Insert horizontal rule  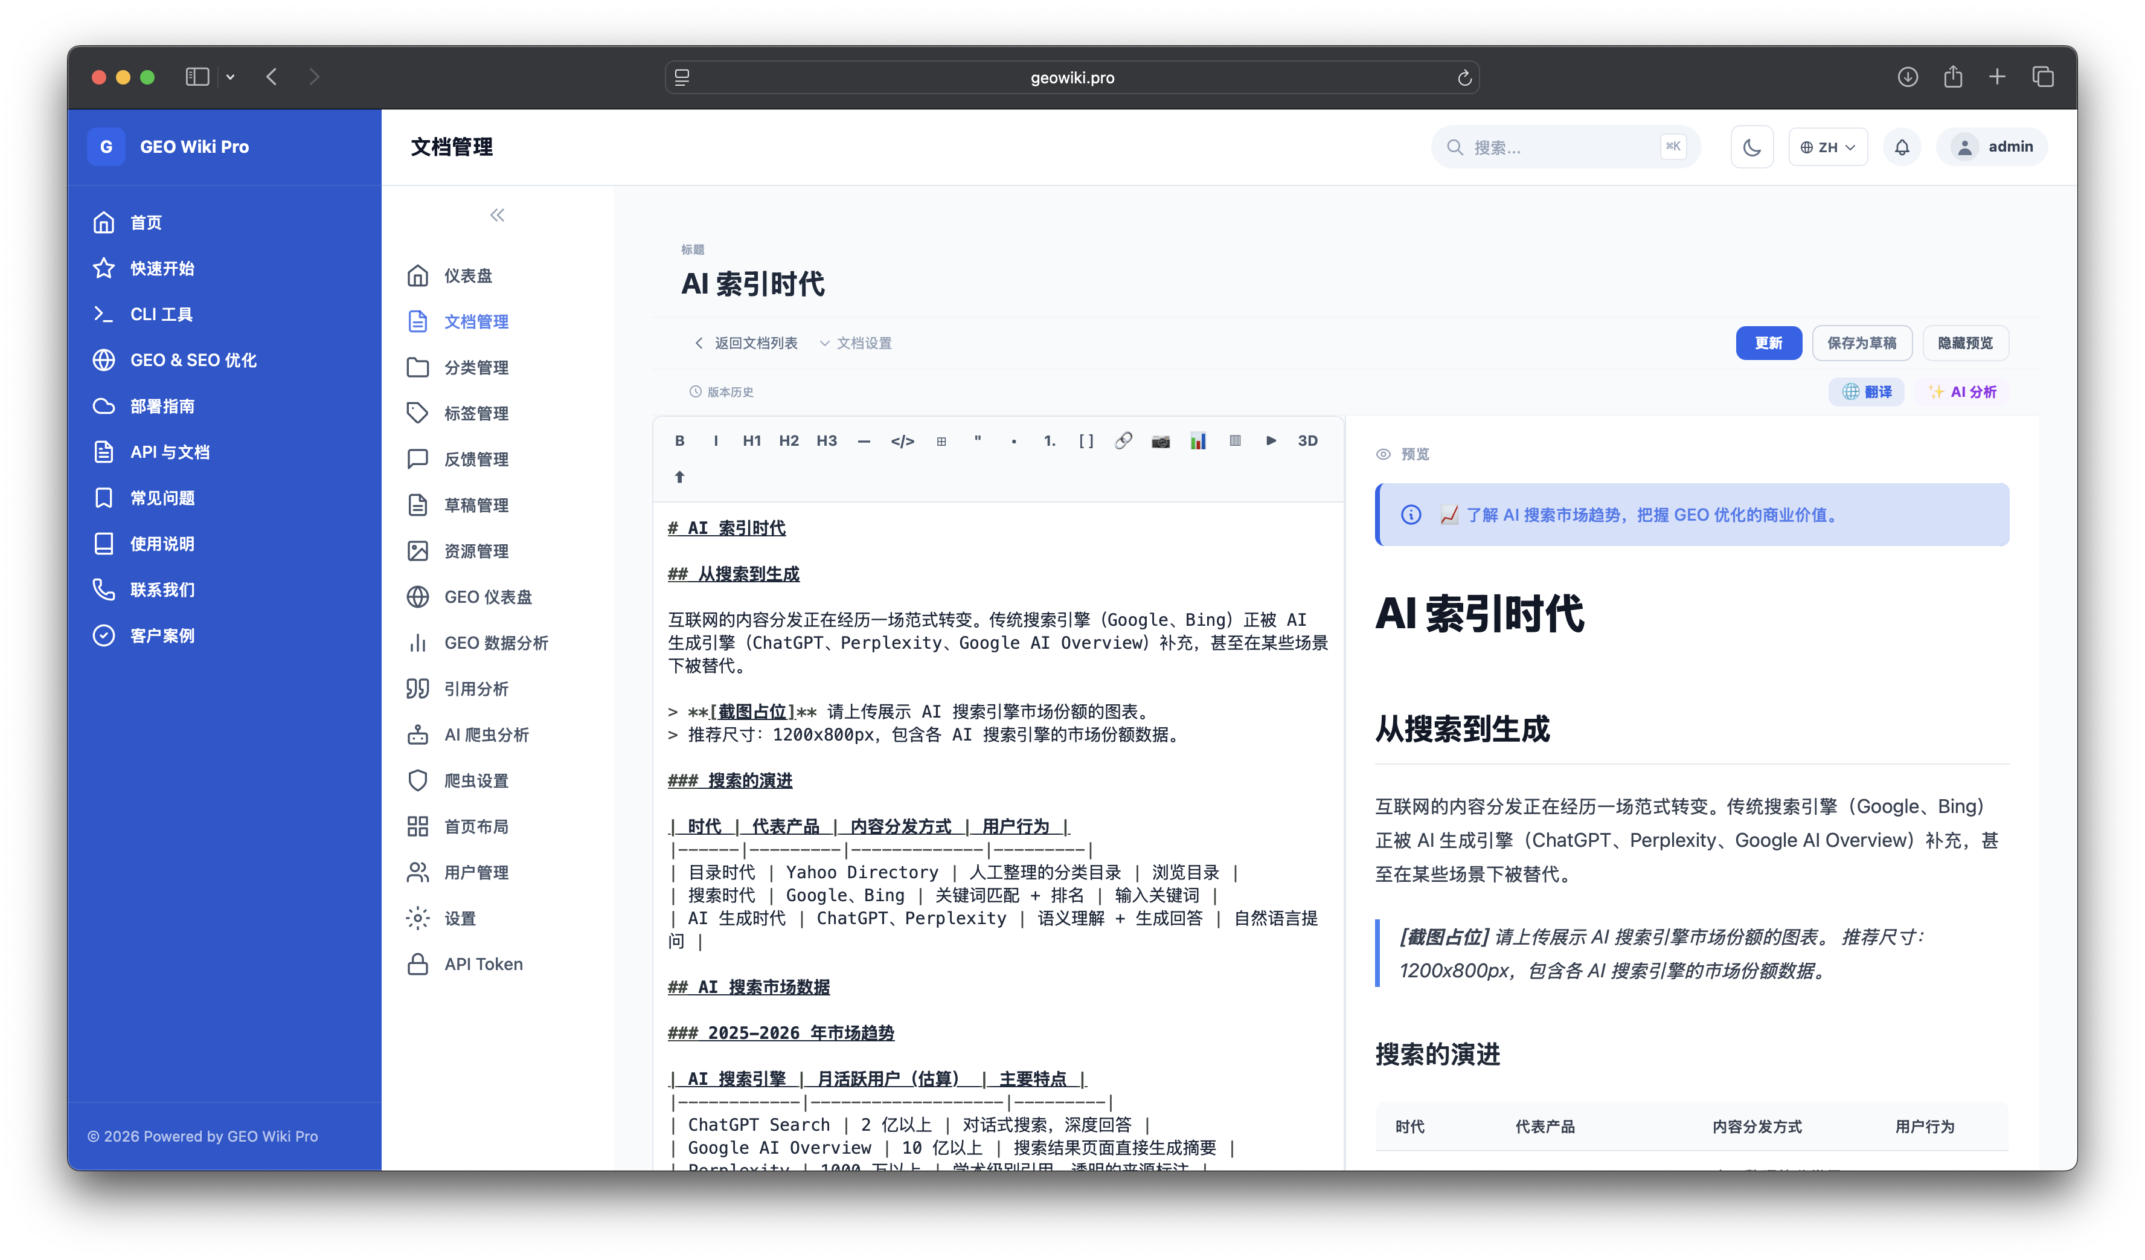pos(864,440)
